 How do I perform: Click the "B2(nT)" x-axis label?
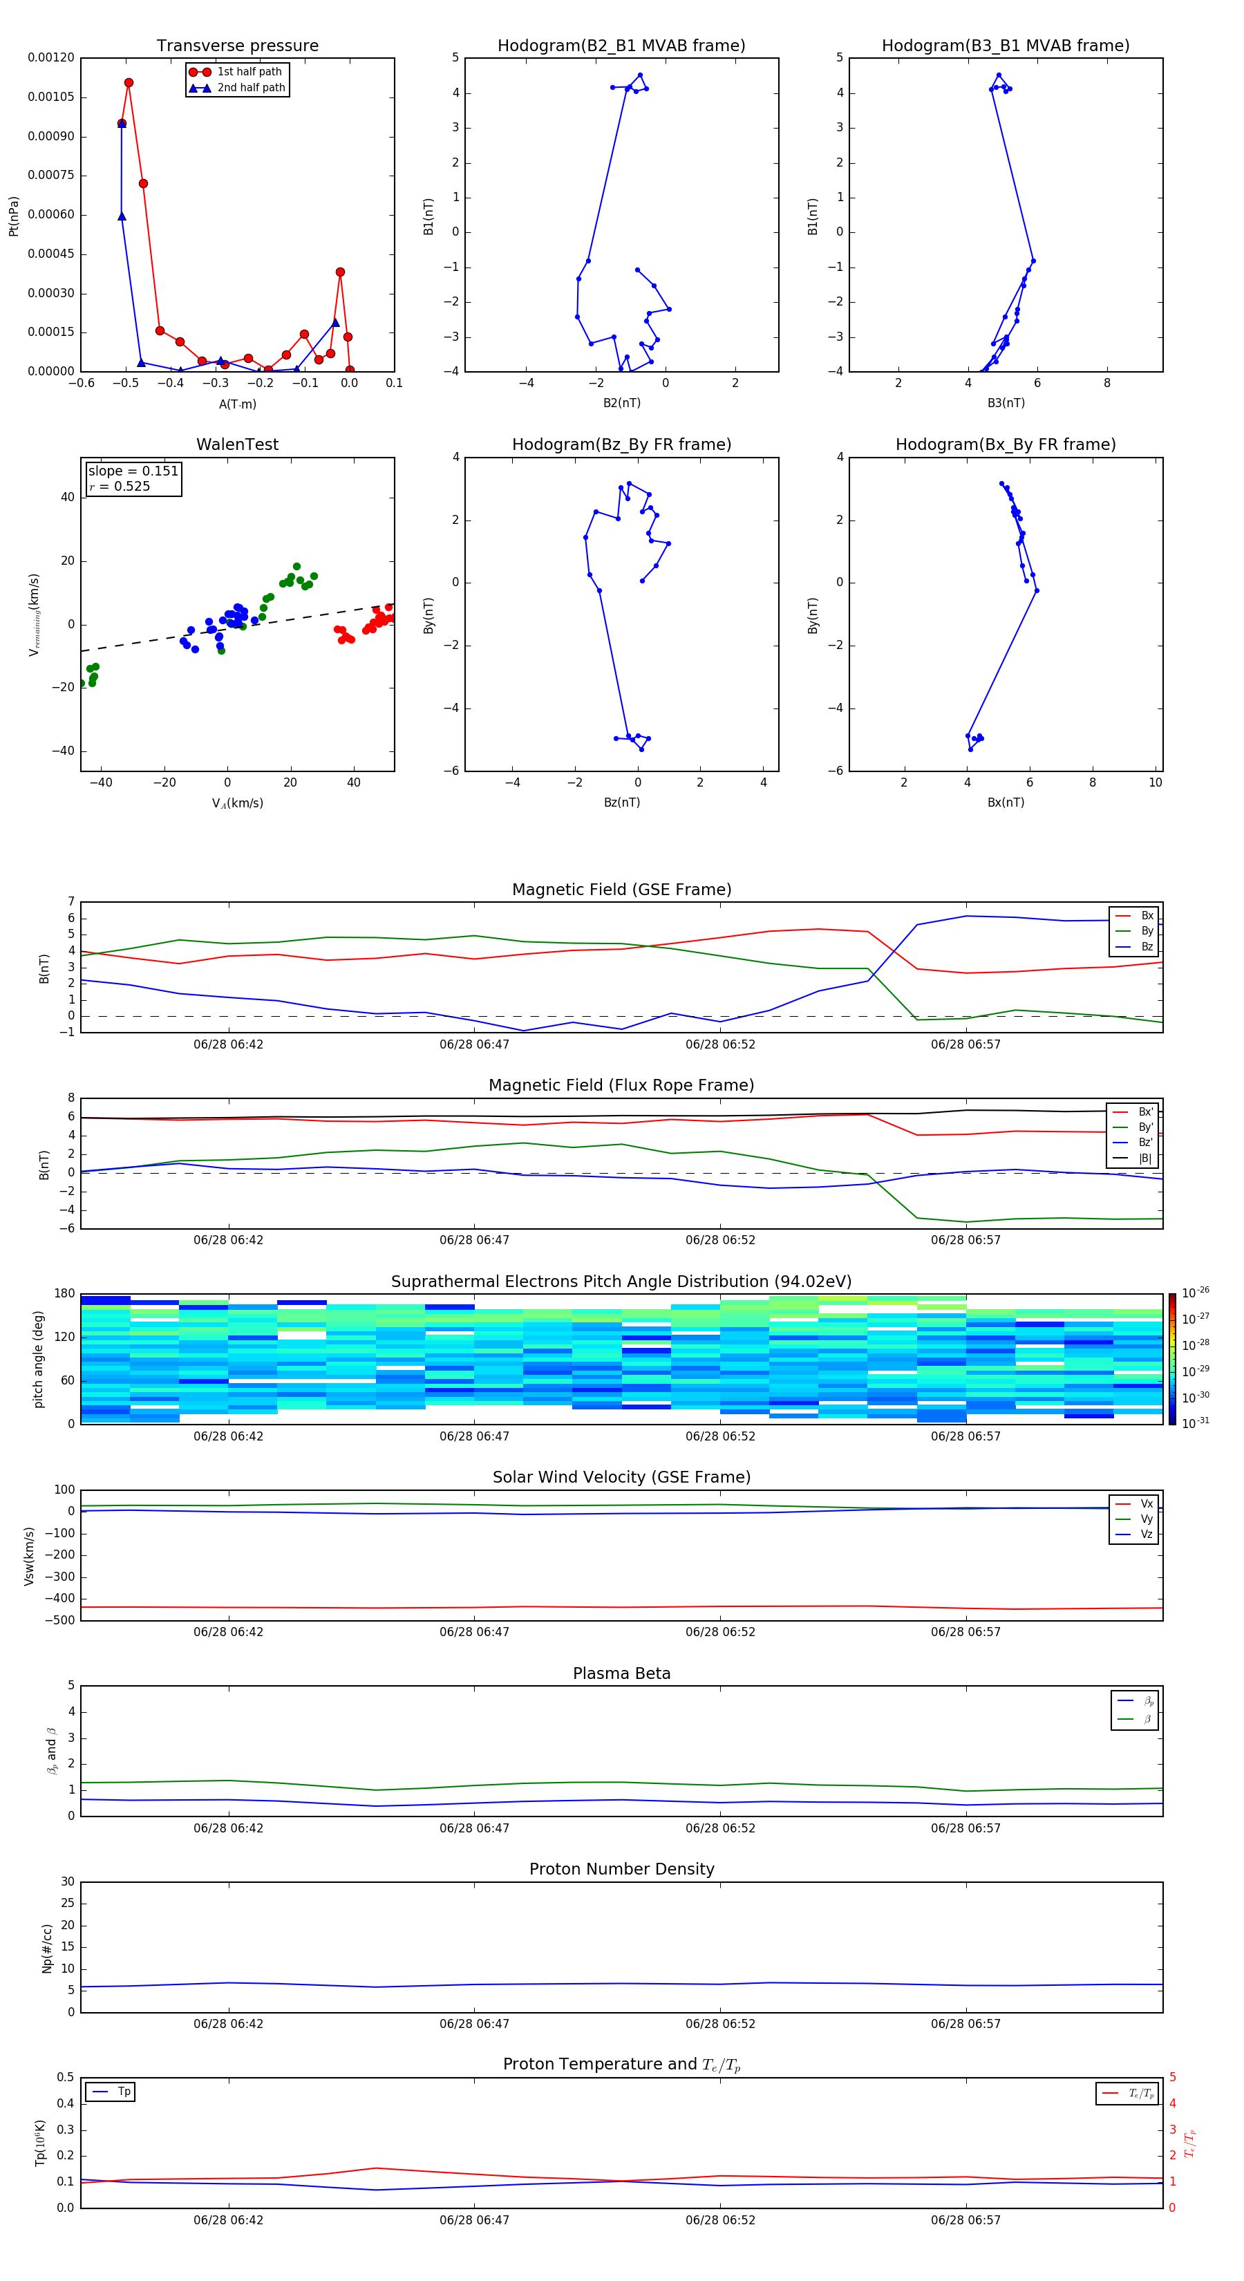click(621, 403)
